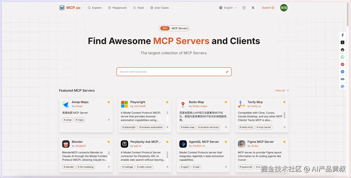Click the green user avatar
The width and height of the screenshot is (351, 178).
pos(284,8)
